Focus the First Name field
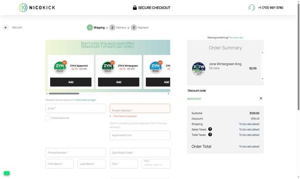 pyautogui.click(x=60, y=164)
